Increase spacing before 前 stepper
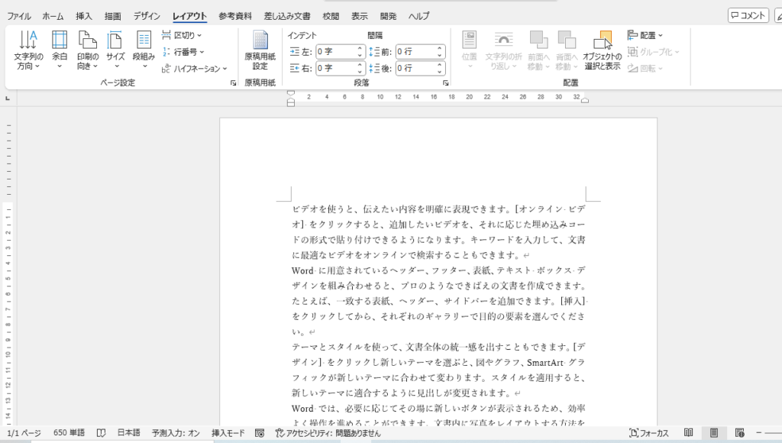The height and width of the screenshot is (443, 782). click(x=439, y=49)
